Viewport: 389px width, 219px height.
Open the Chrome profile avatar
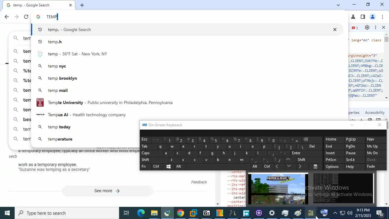373,17
